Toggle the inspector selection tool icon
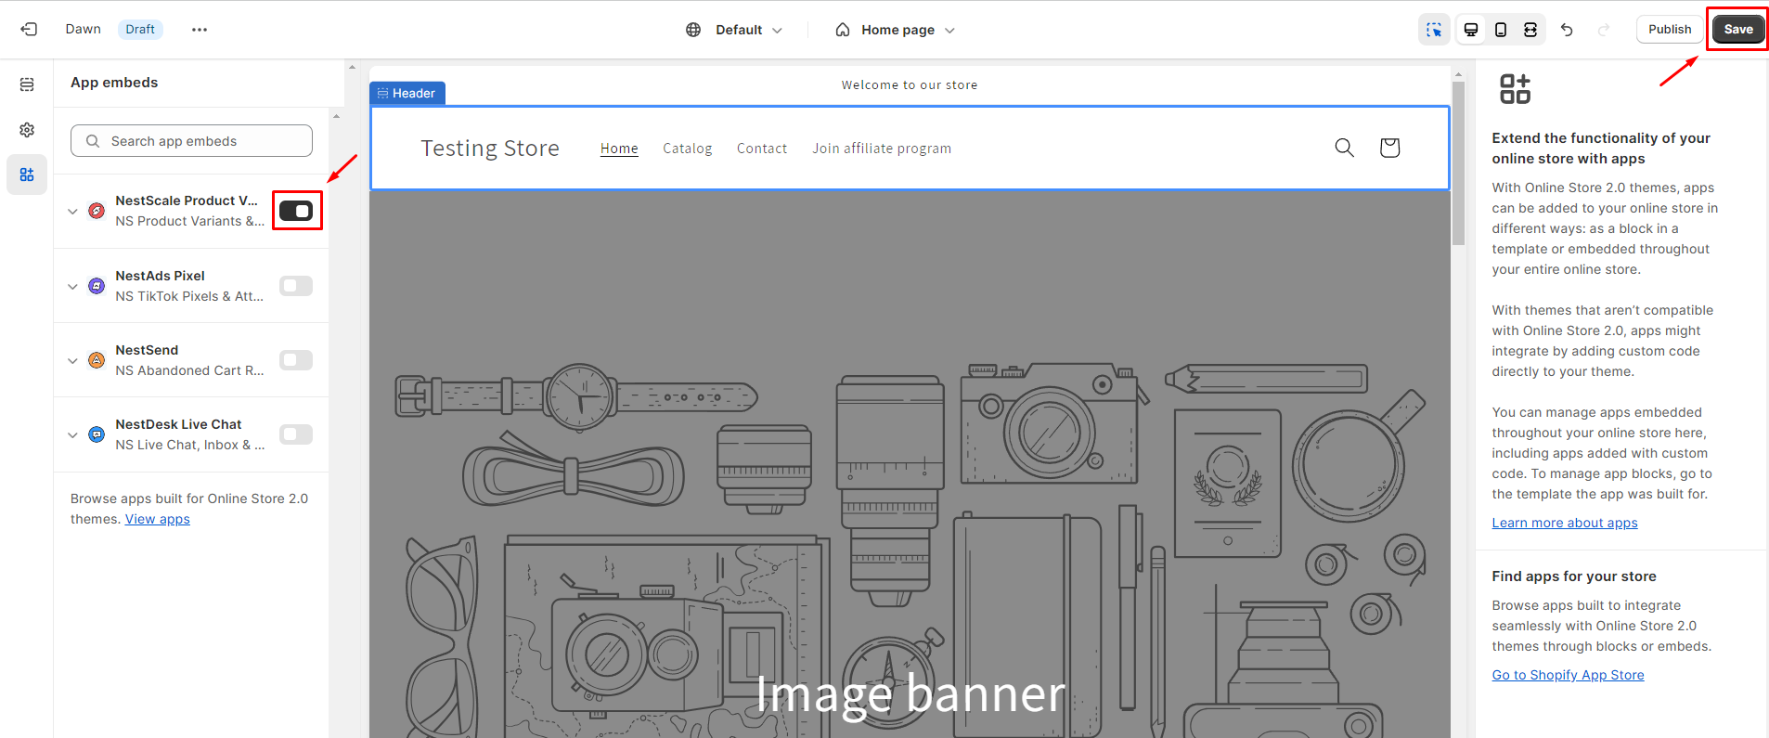Screen dimensions: 1769x738 [1434, 30]
